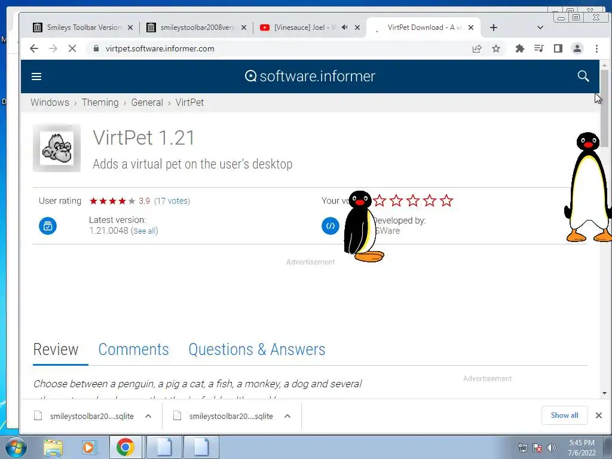The width and height of the screenshot is (612, 459).
Task: Open the Extensions puzzle icon
Action: coord(519,48)
